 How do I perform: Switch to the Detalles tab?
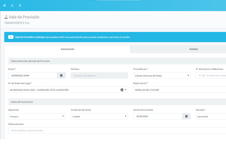pos(193,49)
